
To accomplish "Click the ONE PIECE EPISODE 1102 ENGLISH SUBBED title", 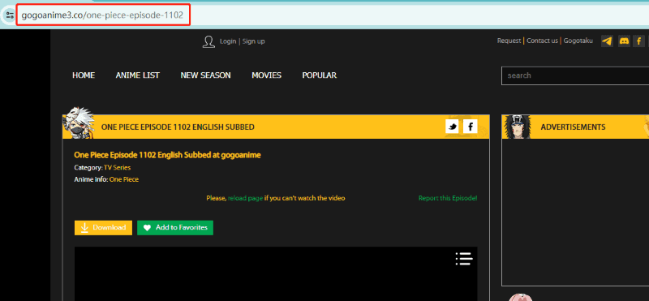I will [178, 127].
